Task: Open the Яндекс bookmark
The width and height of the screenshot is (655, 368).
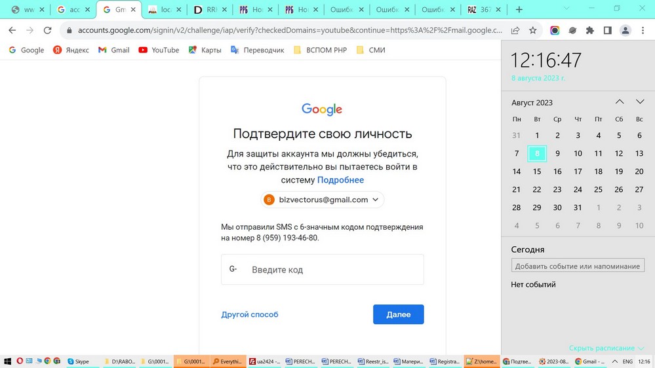Action: [71, 50]
